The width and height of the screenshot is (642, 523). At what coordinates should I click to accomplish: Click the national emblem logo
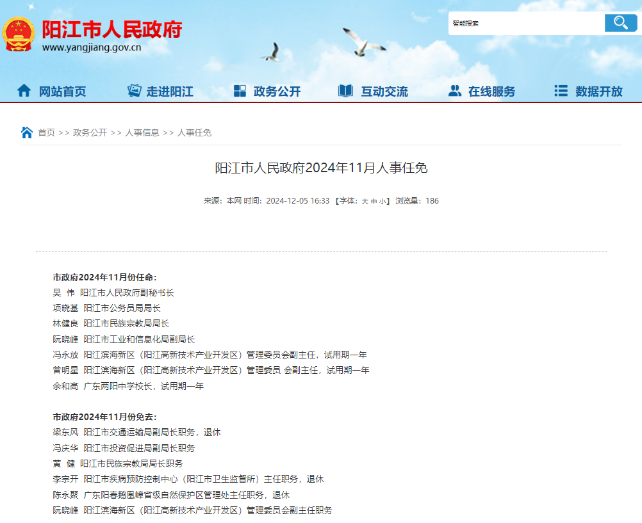[x=18, y=34]
